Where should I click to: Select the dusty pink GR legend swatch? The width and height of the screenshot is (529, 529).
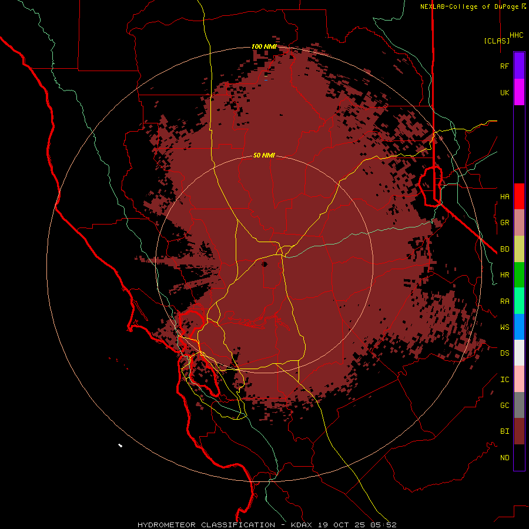coord(519,222)
